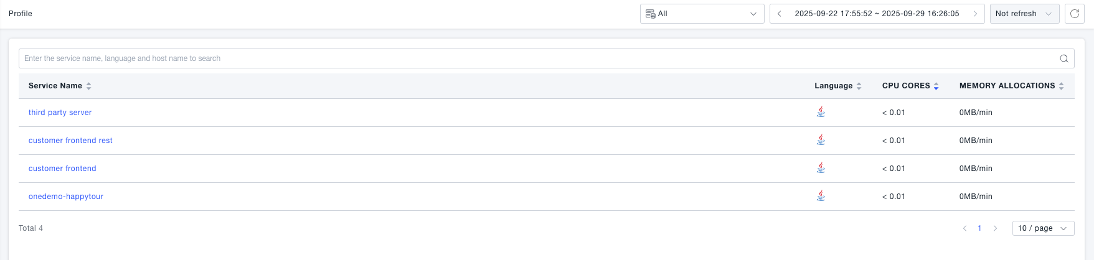Click Java icon for third party server
The height and width of the screenshot is (260, 1094).
(821, 112)
